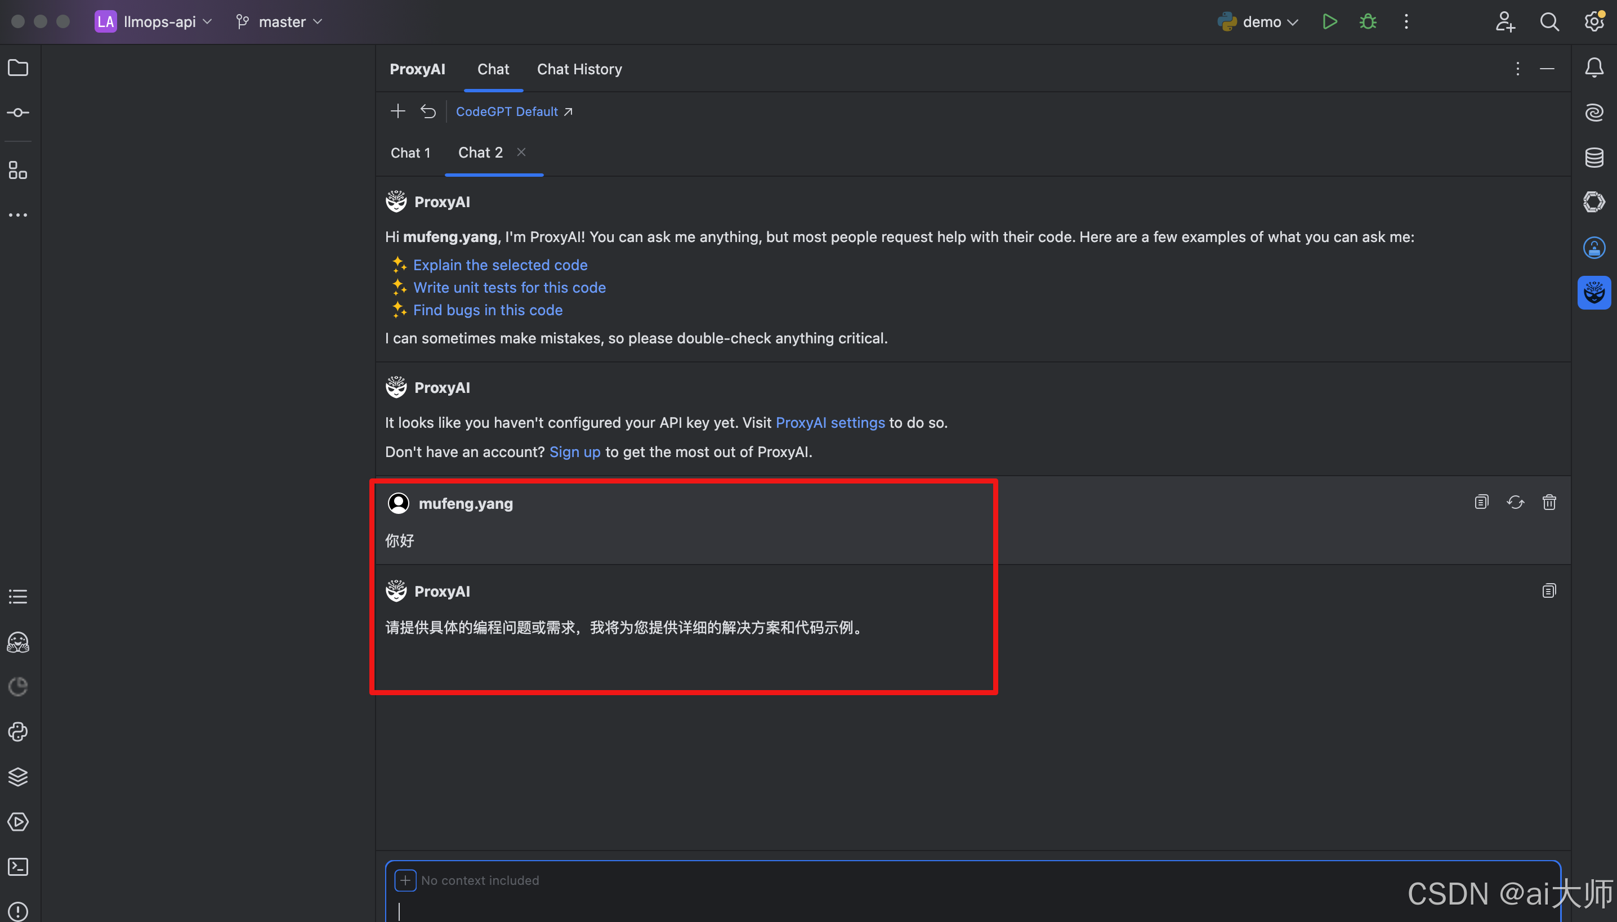Open the Python Packages tool window
Screen dimensions: 1617x922
[x=17, y=776]
